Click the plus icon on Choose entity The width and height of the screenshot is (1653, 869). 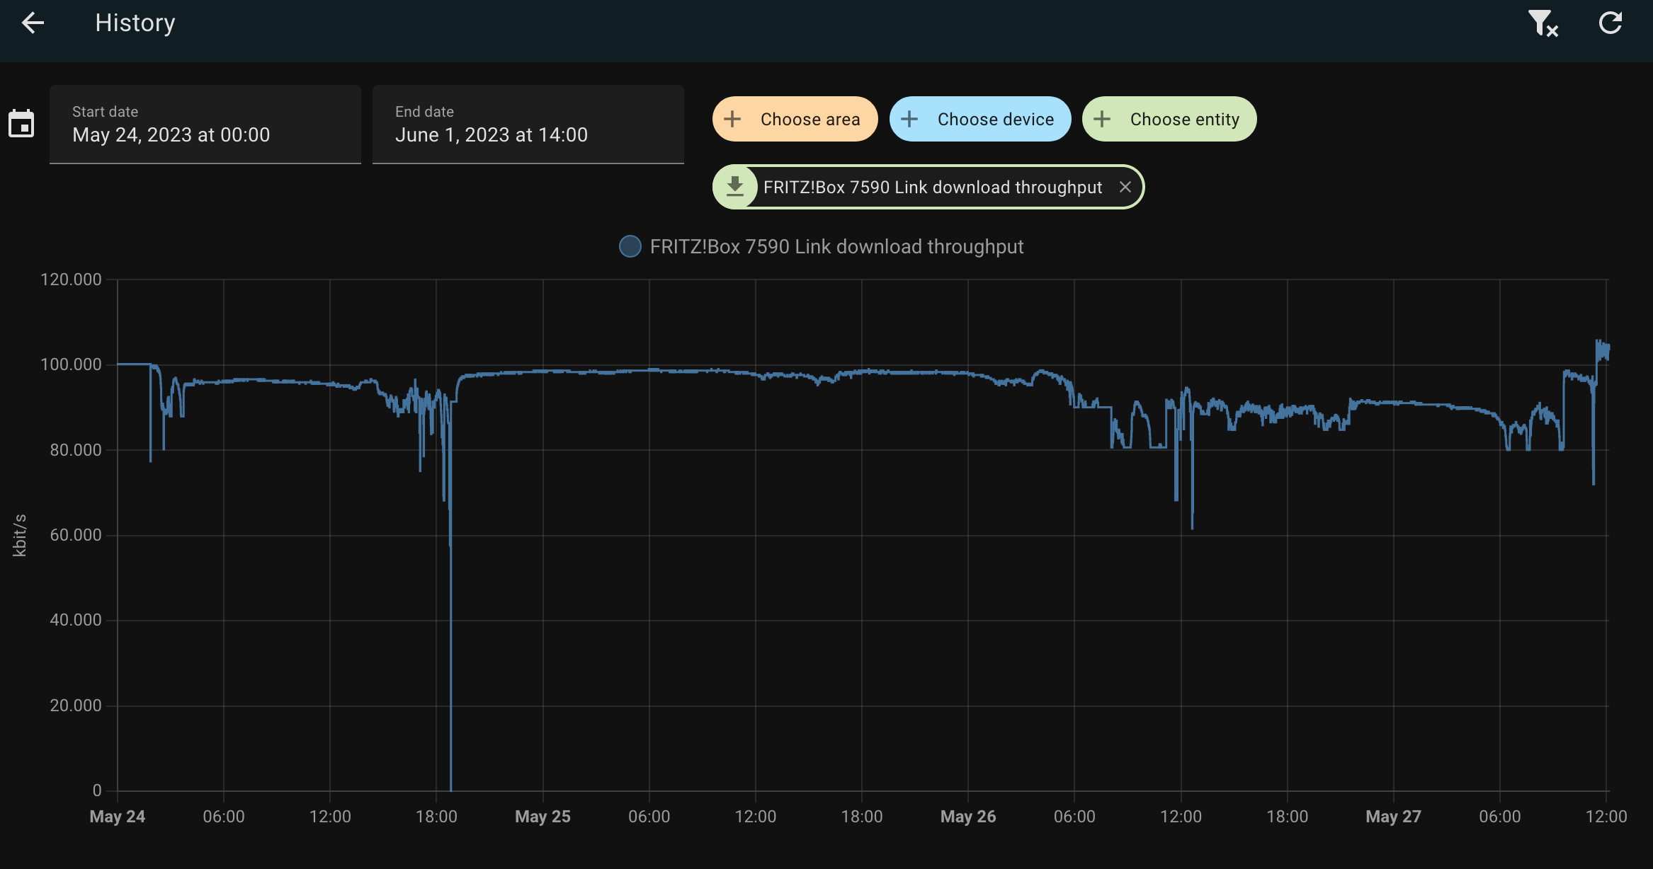point(1103,118)
